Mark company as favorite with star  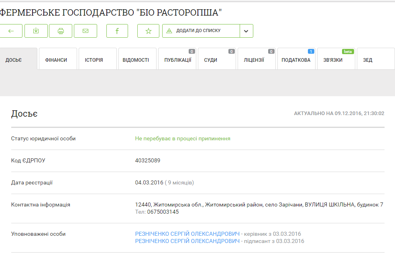(x=148, y=31)
